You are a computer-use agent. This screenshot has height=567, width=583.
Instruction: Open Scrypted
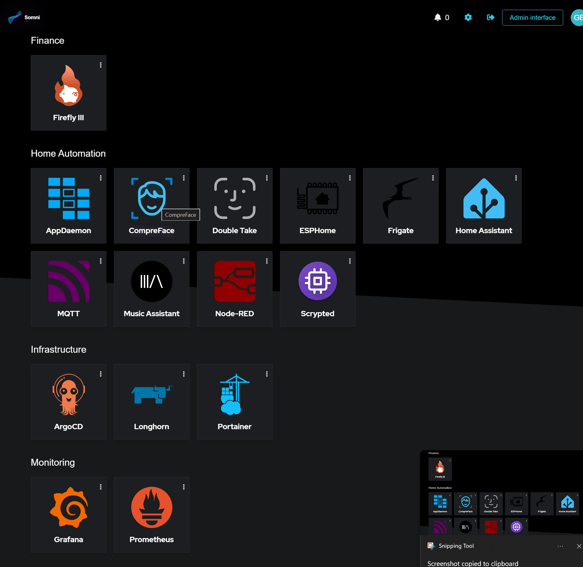(x=317, y=288)
